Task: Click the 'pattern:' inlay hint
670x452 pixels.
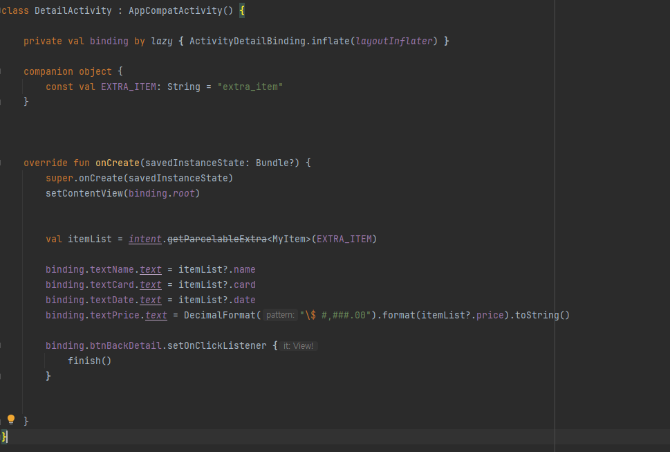Action: coord(280,315)
